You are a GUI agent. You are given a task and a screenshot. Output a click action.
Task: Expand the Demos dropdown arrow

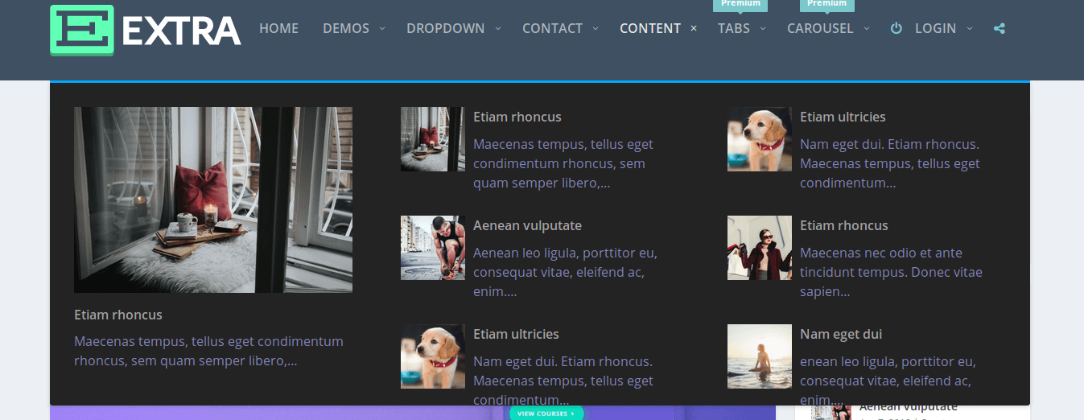pos(382,29)
